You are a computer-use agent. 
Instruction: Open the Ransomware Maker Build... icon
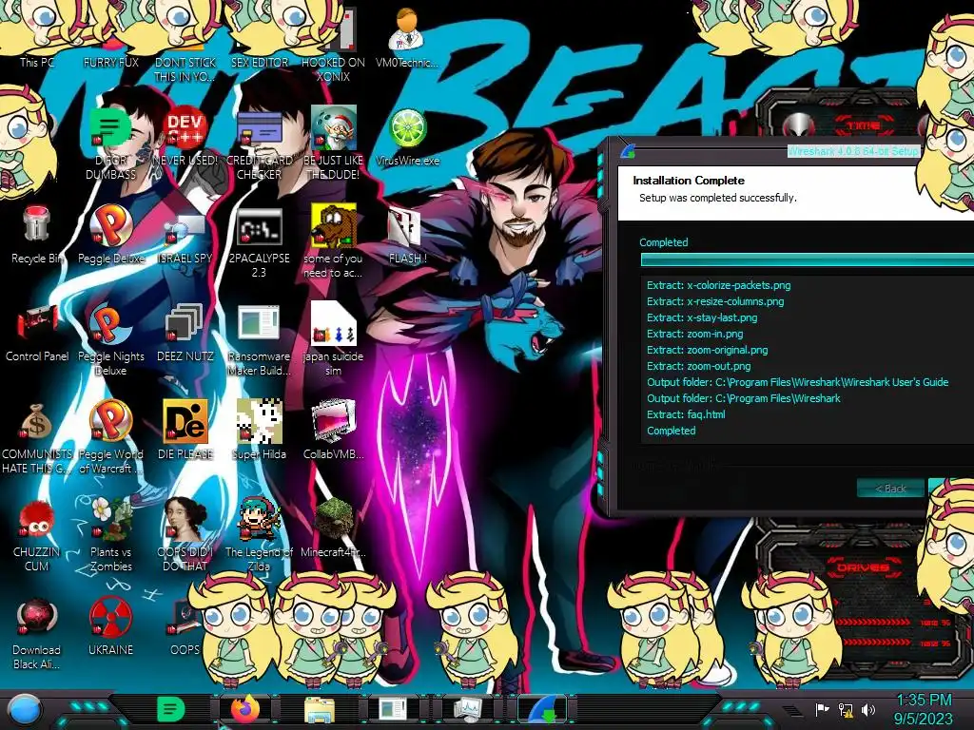click(x=259, y=339)
